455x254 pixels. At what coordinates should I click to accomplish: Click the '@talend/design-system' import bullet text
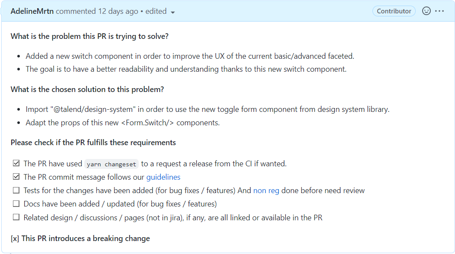click(x=207, y=109)
